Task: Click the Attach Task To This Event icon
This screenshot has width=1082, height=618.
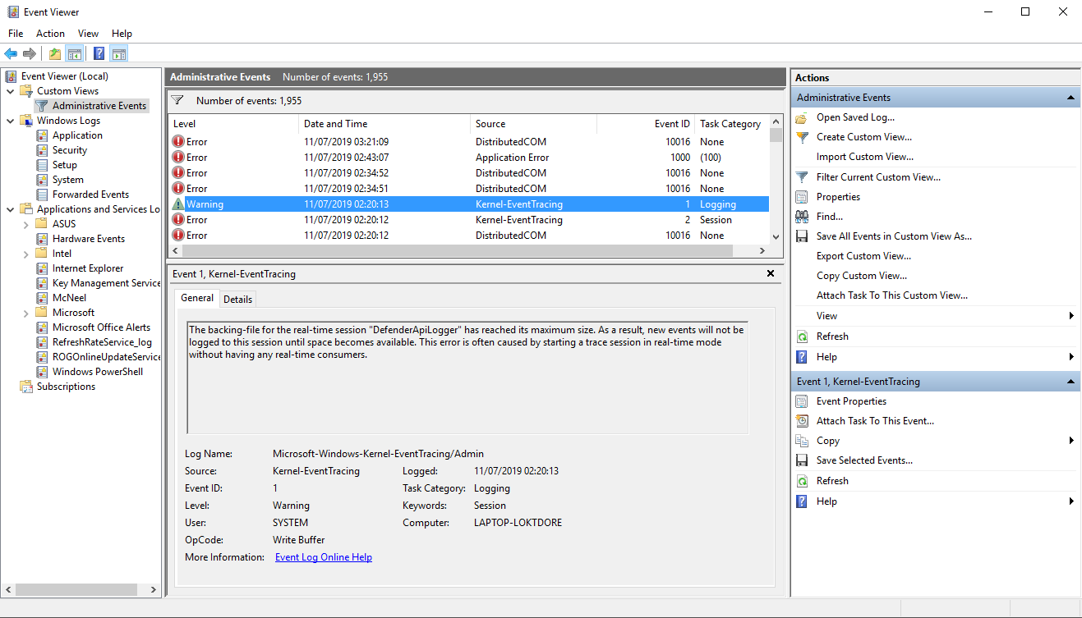Action: (x=802, y=421)
